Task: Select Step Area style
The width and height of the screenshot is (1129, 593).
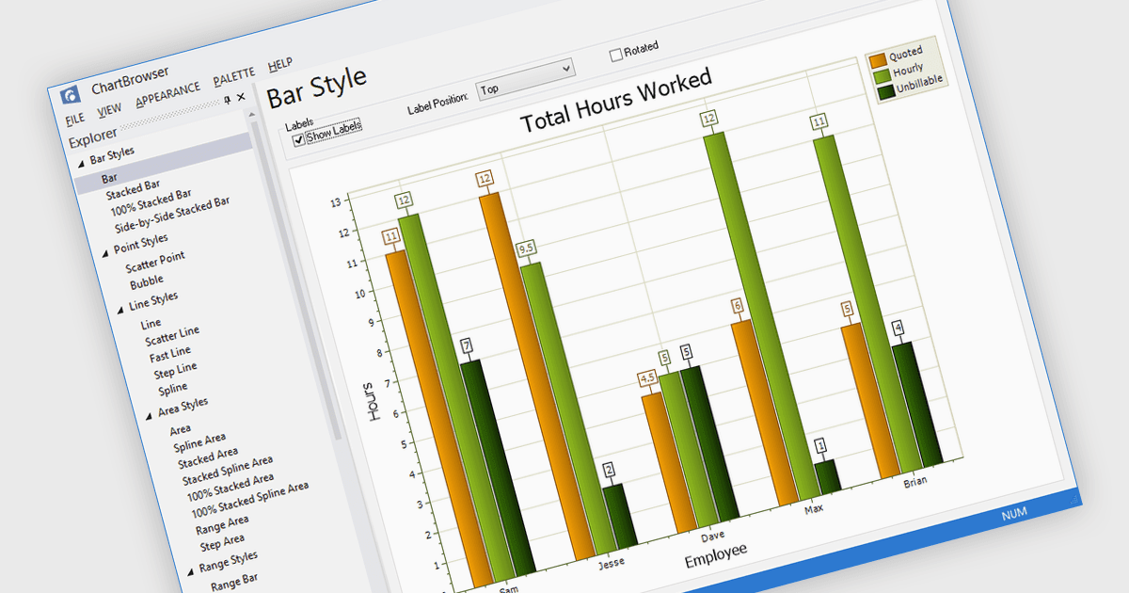Action: coord(222,542)
